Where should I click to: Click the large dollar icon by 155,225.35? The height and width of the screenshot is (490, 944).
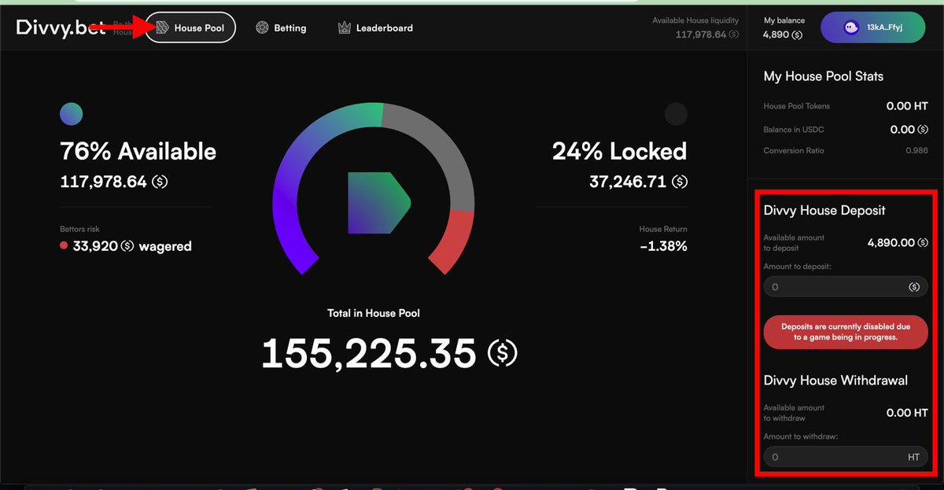503,354
